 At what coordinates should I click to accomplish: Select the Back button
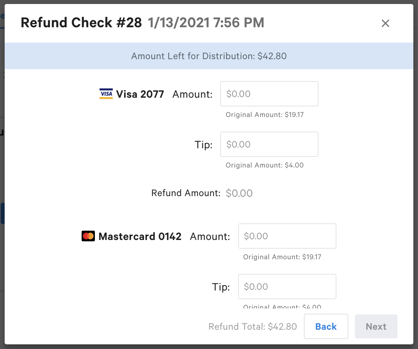[x=326, y=326]
